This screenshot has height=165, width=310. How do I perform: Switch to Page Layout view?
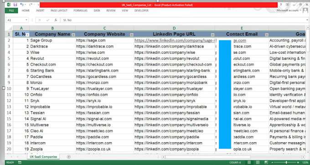click(x=258, y=162)
